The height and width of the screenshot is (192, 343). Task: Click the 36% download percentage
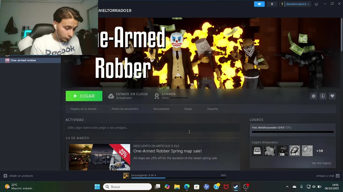tap(223, 175)
